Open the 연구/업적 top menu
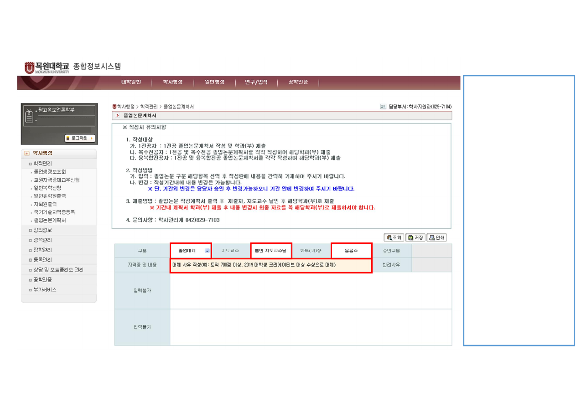 point(256,82)
